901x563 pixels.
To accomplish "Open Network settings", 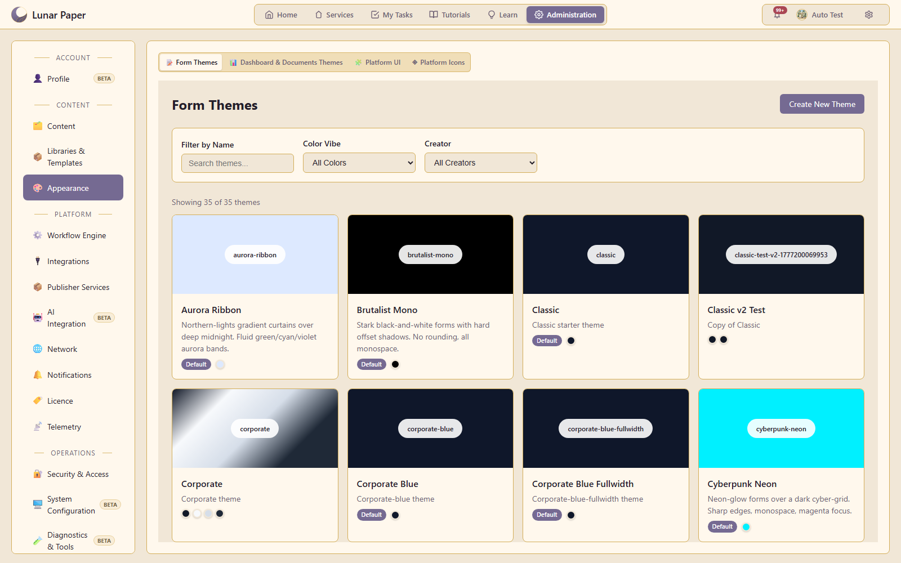I will [73, 349].
